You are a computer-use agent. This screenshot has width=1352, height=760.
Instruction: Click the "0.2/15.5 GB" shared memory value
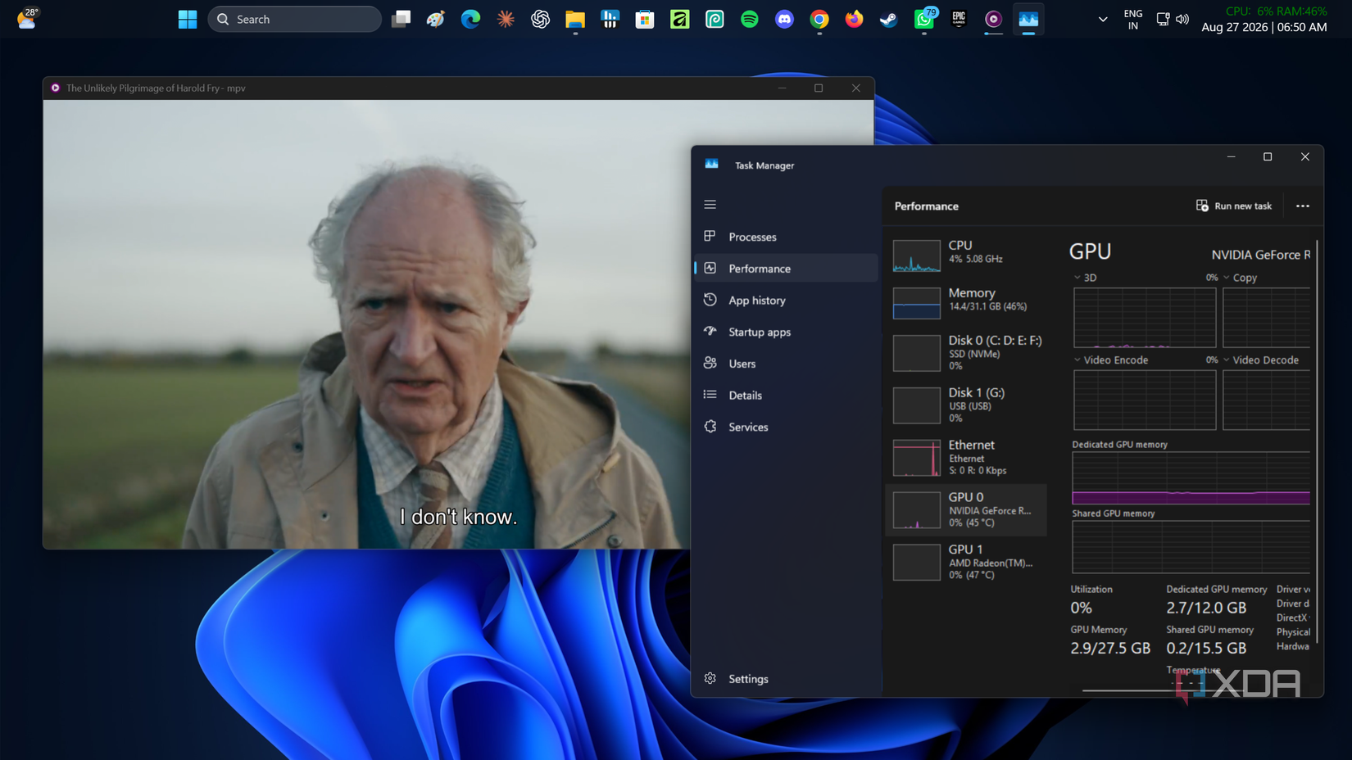click(x=1206, y=648)
